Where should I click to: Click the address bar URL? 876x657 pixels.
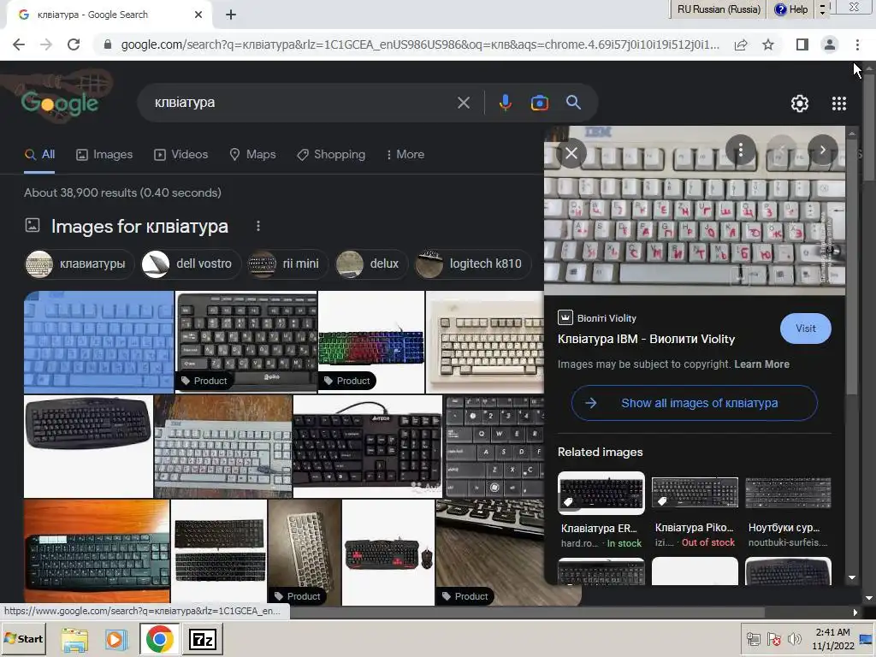[x=419, y=44]
